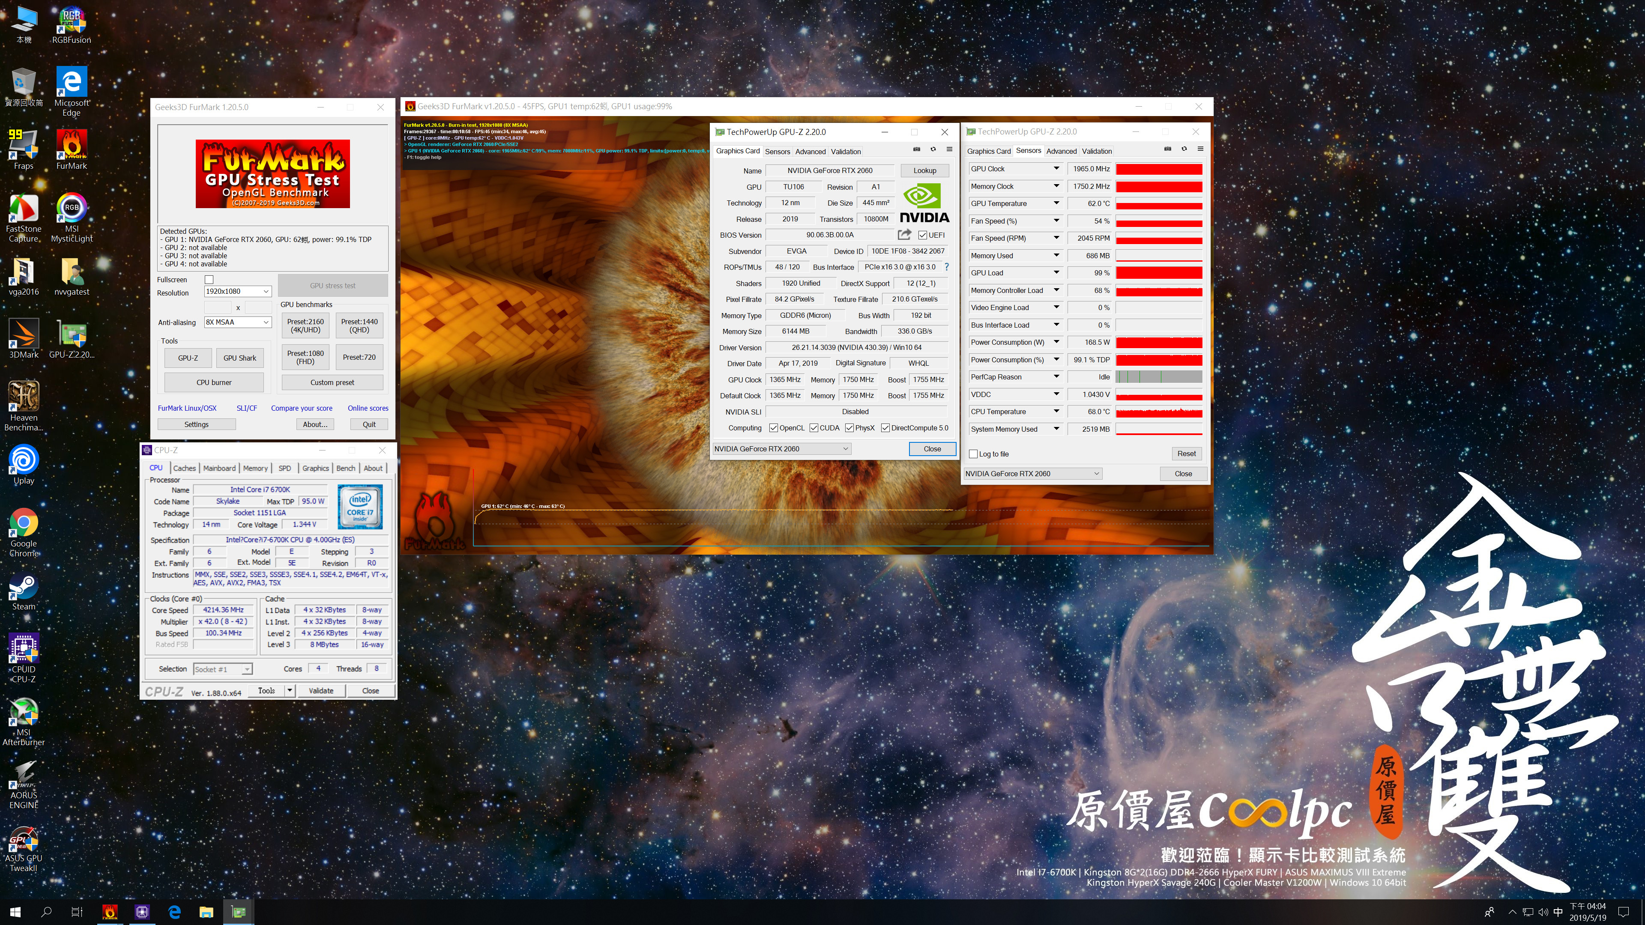Click the GPU Load sensor graph bar
This screenshot has width=1645, height=925.
pos(1158,273)
